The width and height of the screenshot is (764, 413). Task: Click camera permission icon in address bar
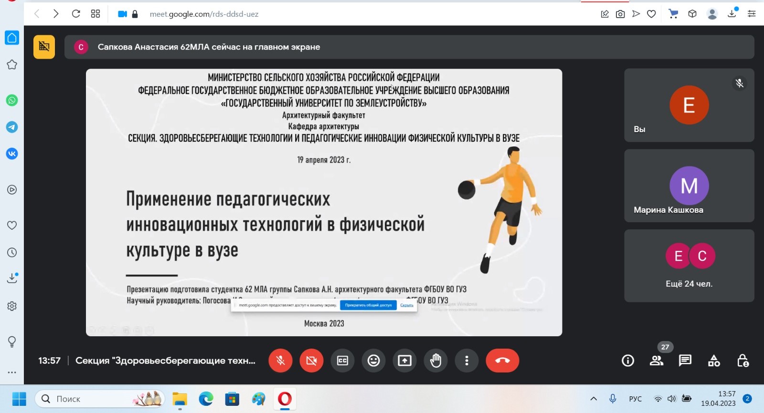pyautogui.click(x=122, y=14)
